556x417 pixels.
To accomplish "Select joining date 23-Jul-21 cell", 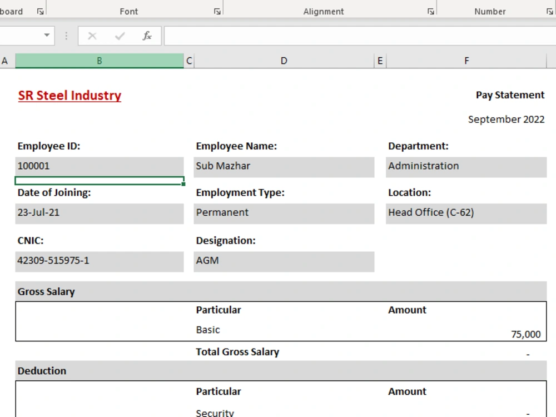I will point(100,213).
